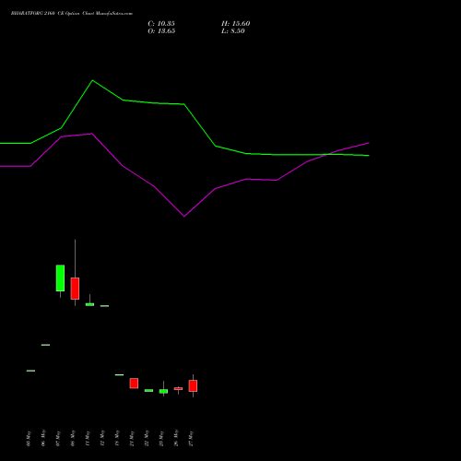
Task: Select the flat green dash above 05 May
Action: pyautogui.click(x=30, y=371)
